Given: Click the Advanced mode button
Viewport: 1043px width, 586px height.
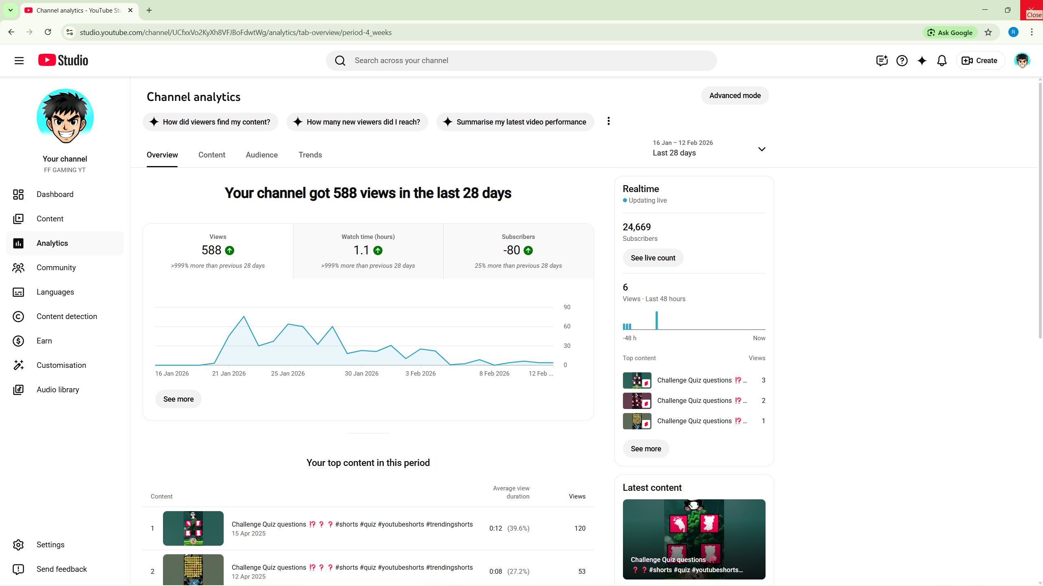Looking at the screenshot, I should click(x=735, y=95).
